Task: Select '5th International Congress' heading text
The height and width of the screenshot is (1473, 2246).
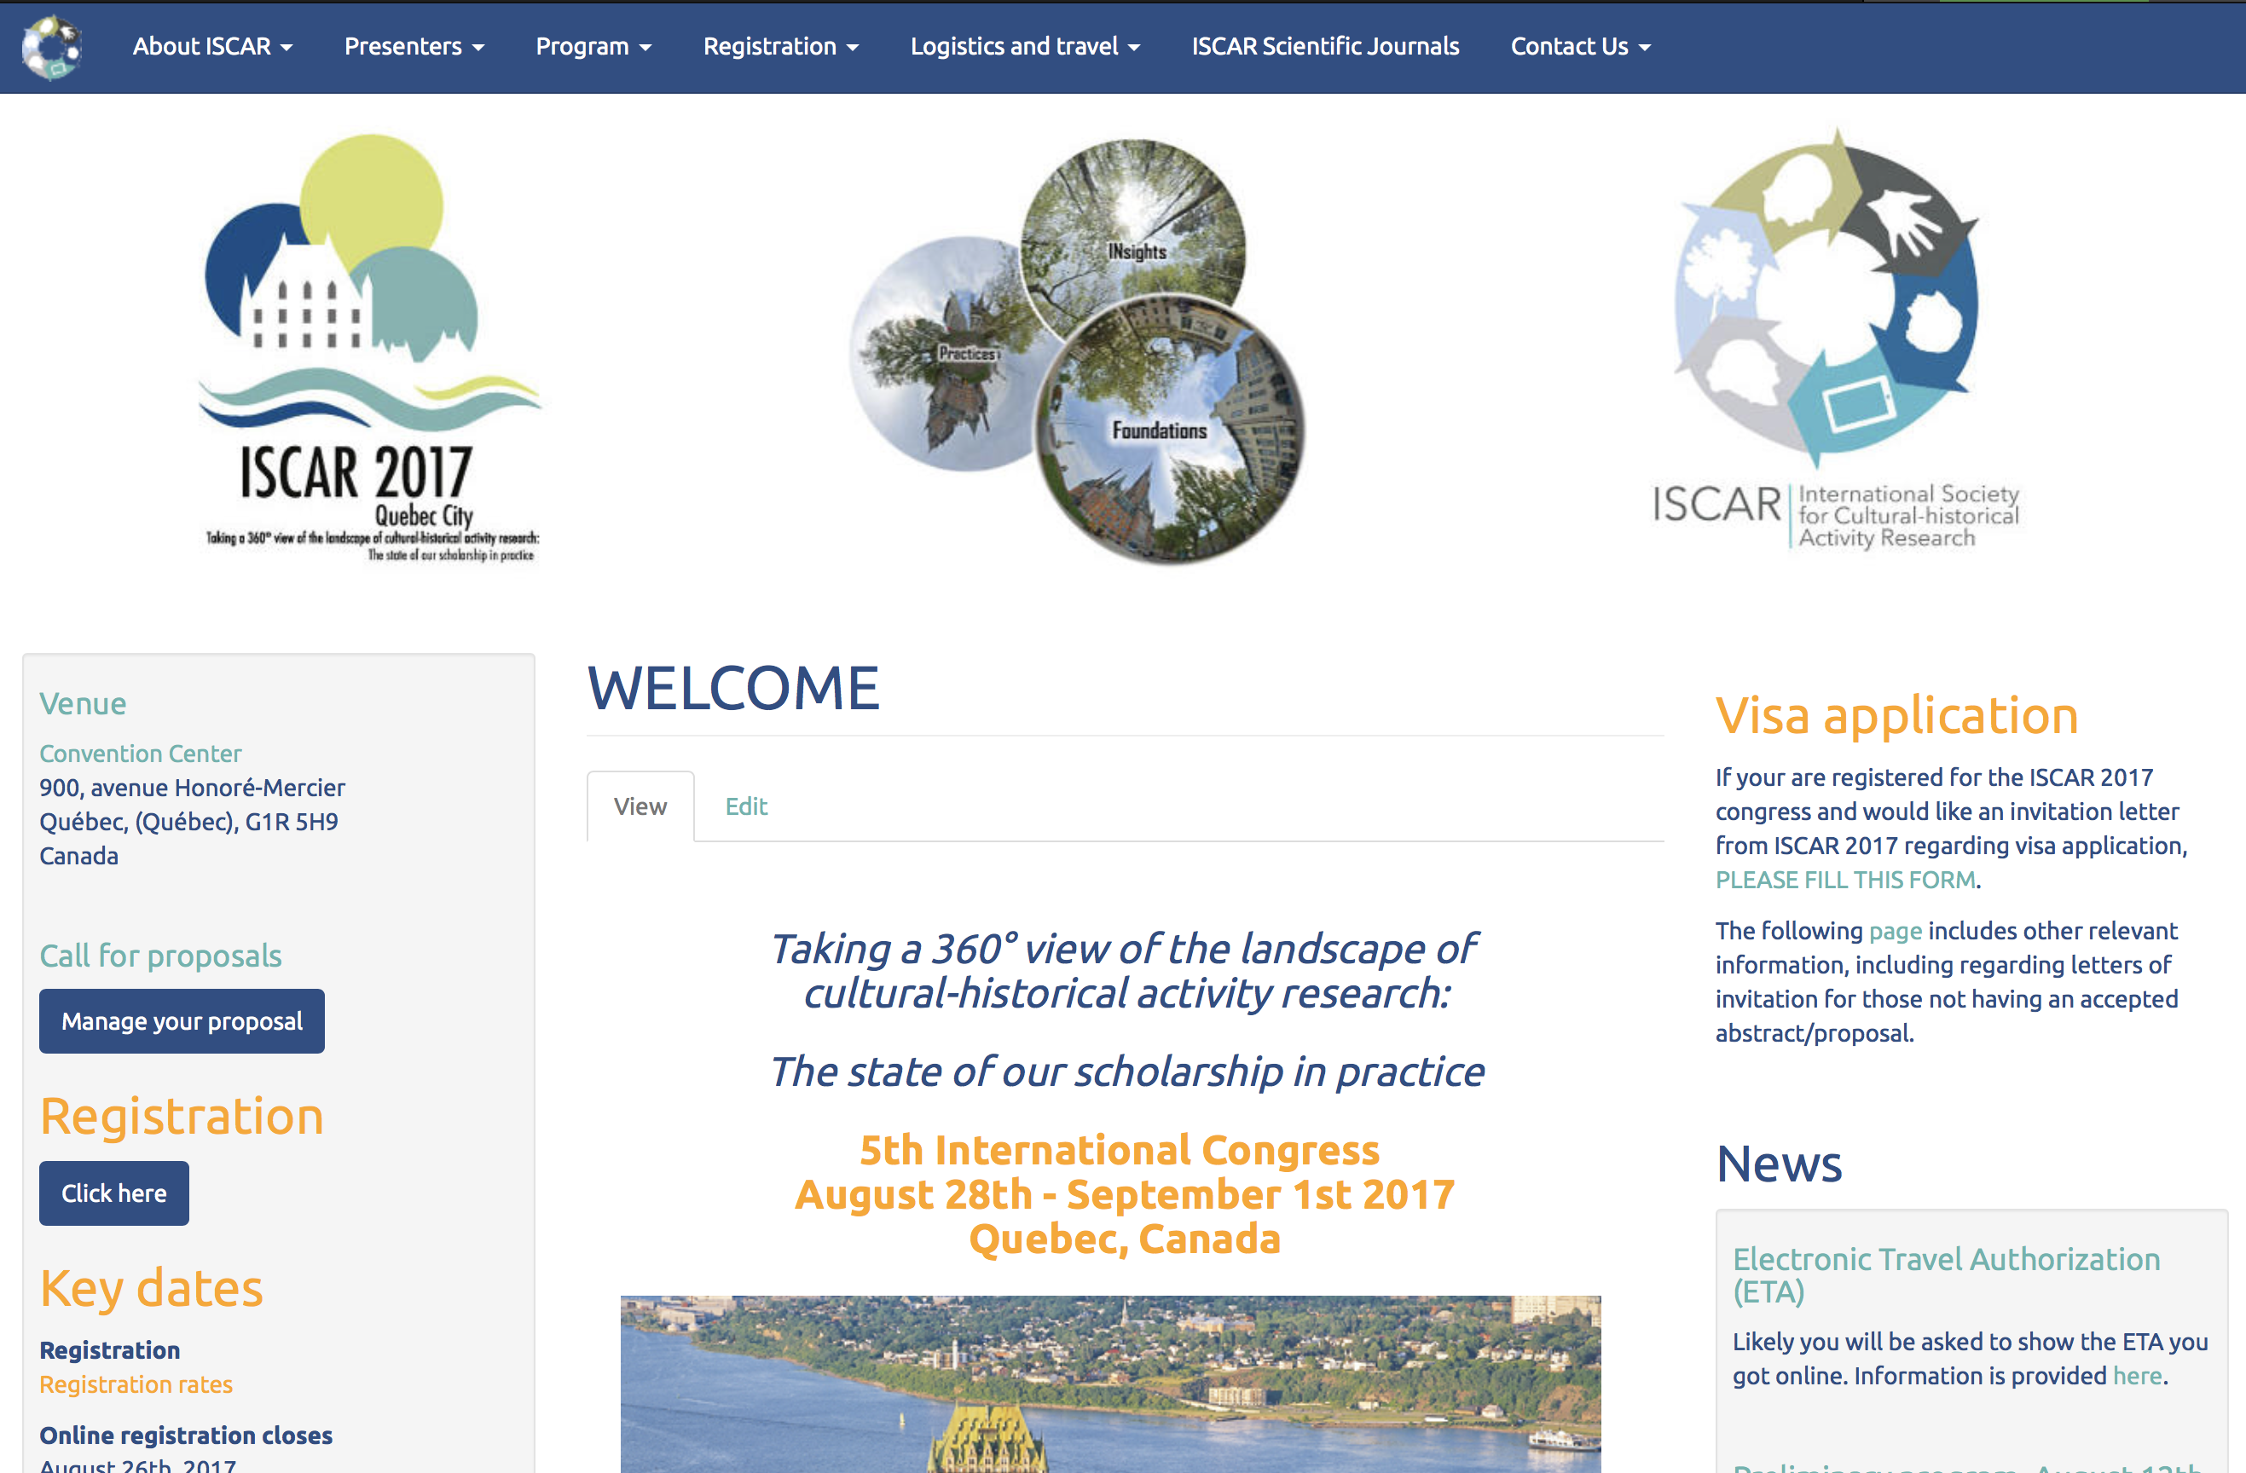Action: point(1120,1150)
